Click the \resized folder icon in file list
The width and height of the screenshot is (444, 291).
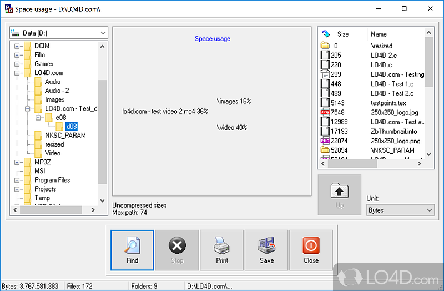325,46
